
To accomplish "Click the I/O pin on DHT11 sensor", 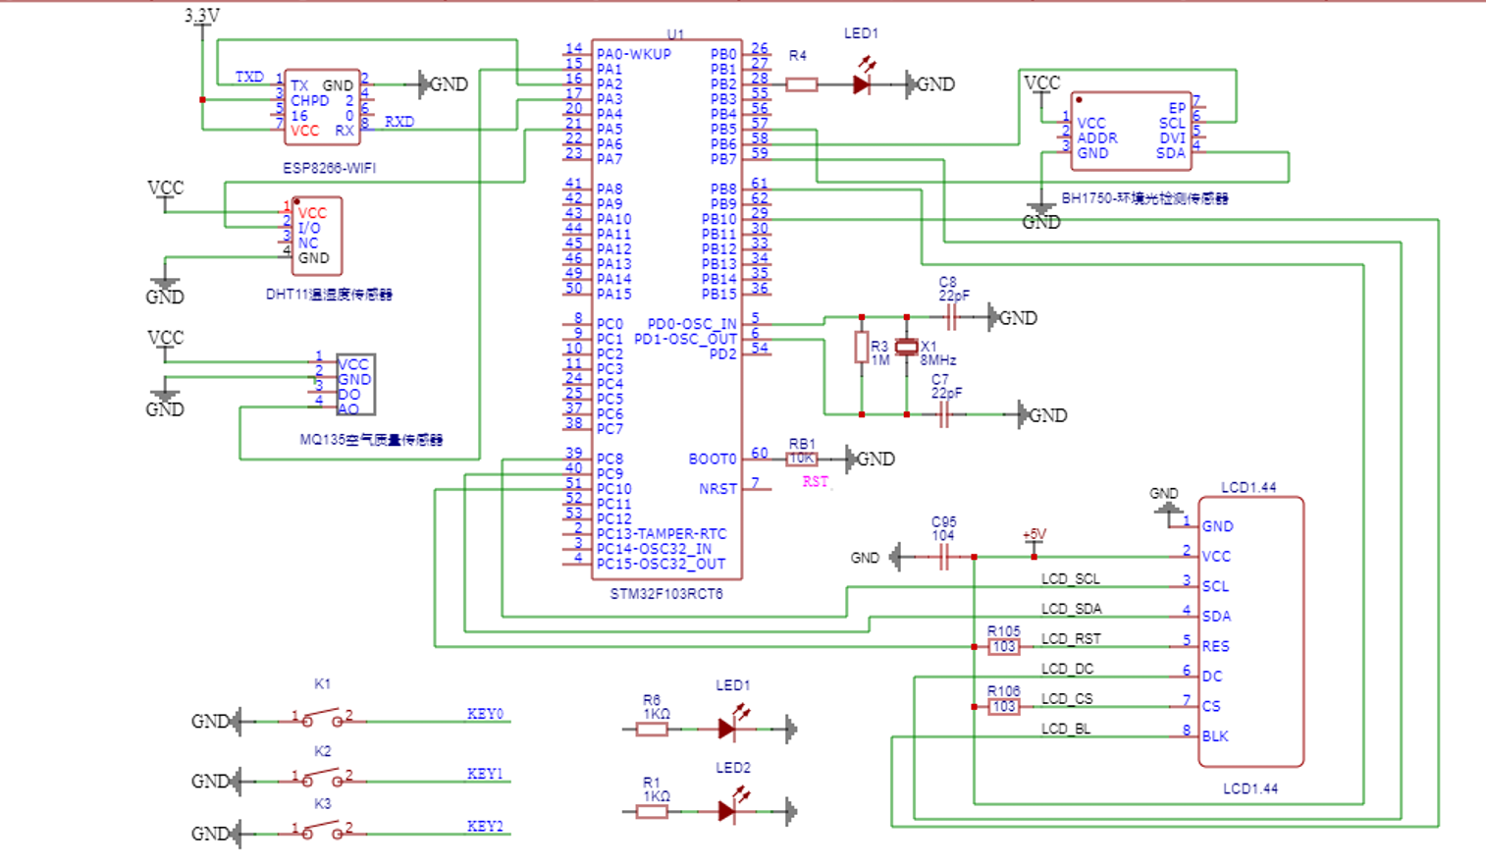I will (x=309, y=228).
